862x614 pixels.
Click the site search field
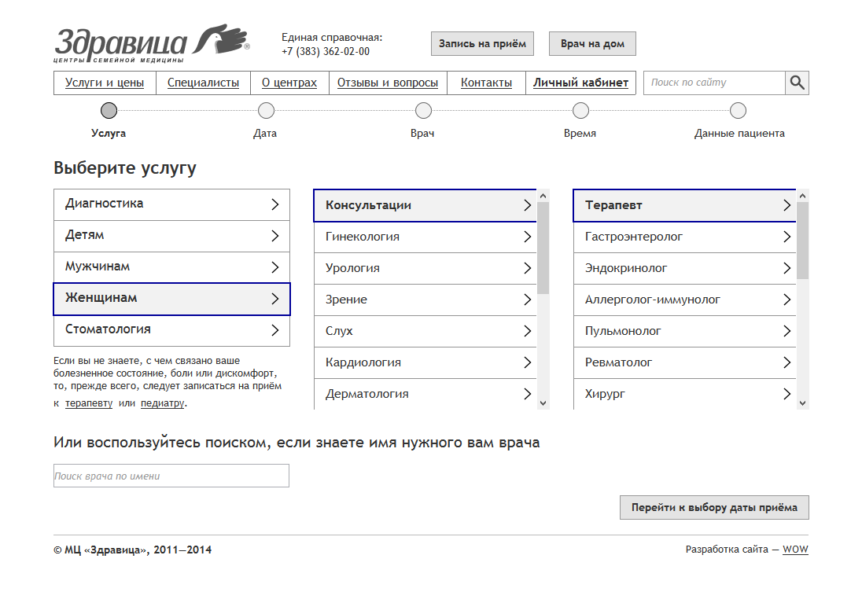714,83
